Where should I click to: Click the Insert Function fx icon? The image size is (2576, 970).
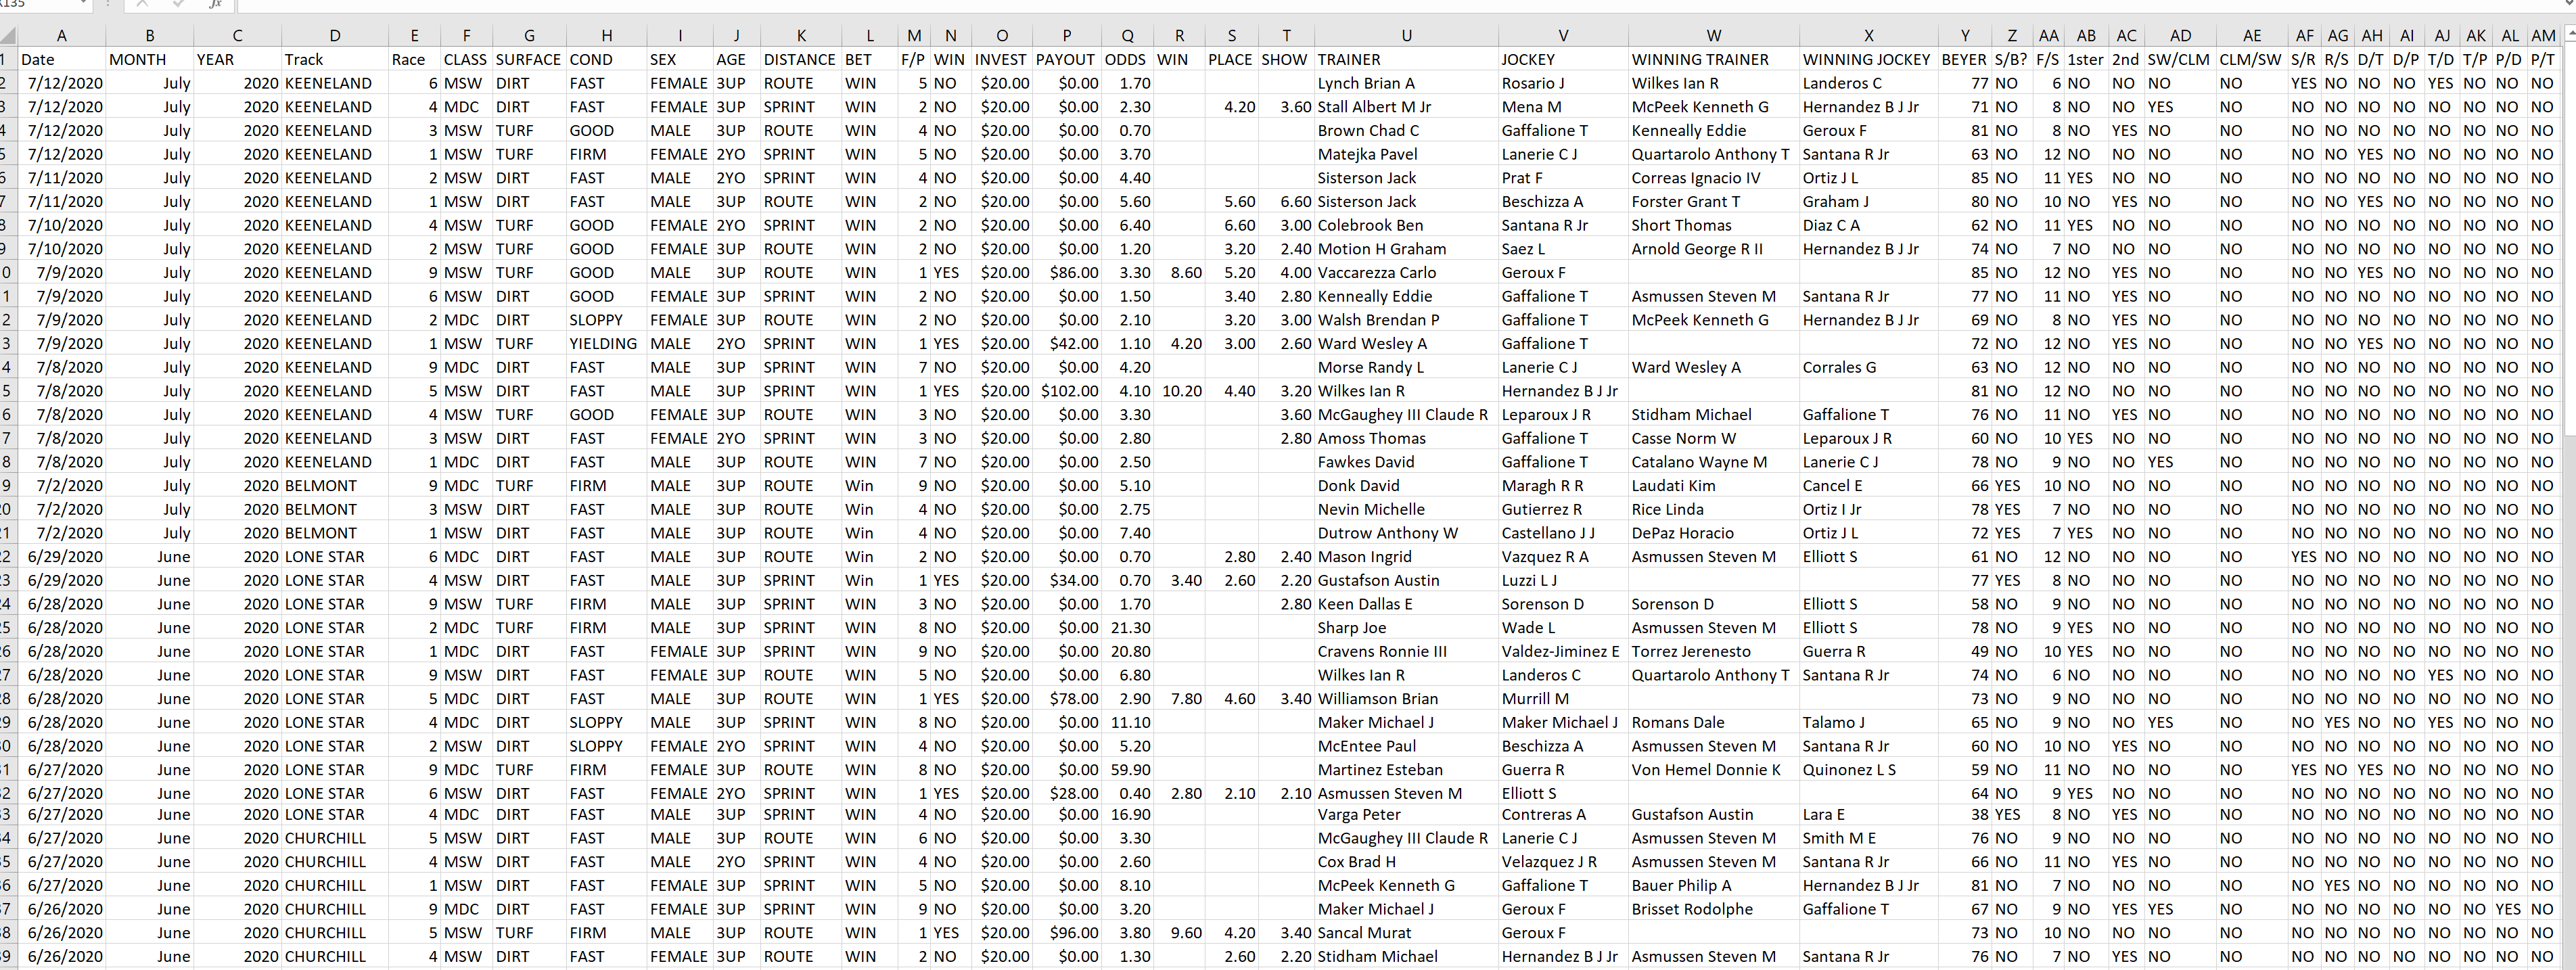point(214,4)
